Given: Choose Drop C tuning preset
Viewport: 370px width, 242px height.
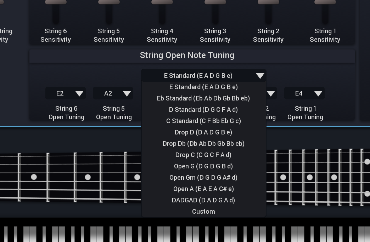Looking at the screenshot, I should 203,155.
